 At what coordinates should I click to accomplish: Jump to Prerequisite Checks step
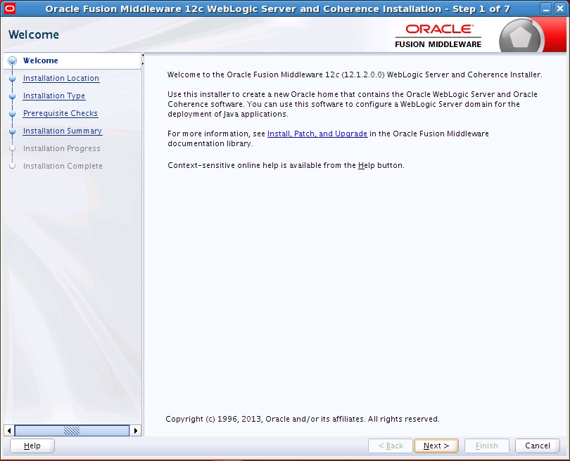(61, 113)
